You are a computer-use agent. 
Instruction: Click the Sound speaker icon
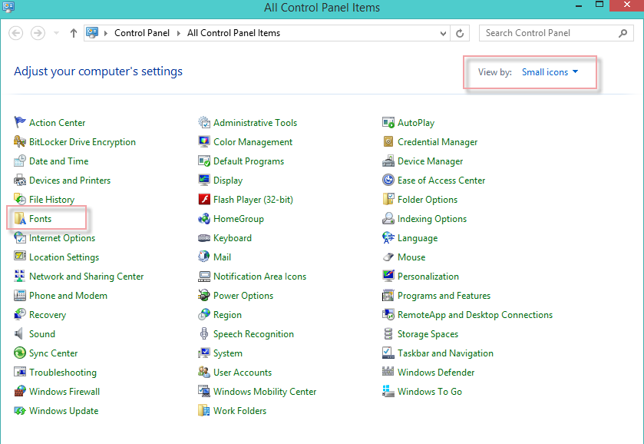tap(20, 333)
